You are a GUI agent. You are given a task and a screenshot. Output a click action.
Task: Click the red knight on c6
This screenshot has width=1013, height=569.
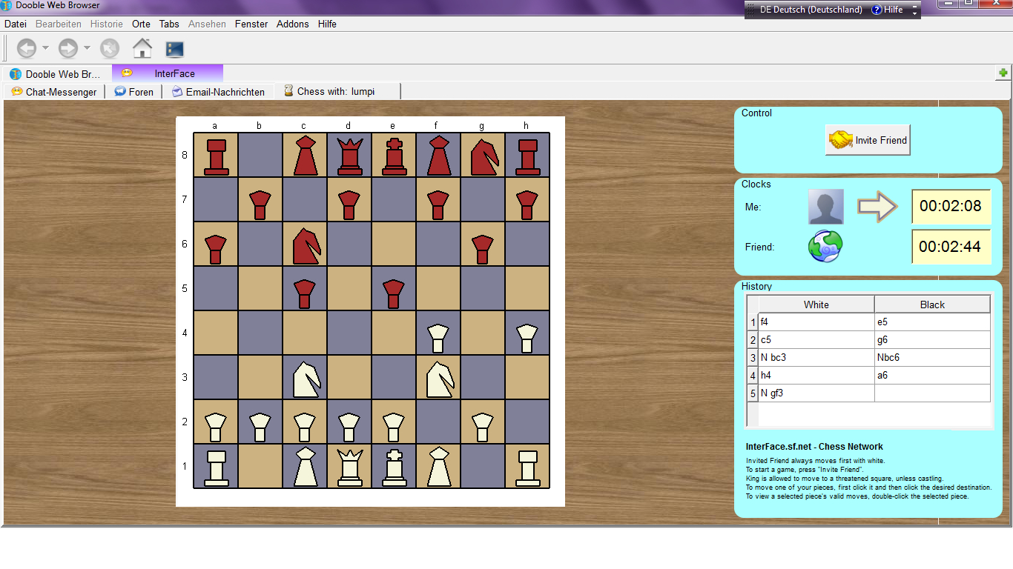[x=305, y=245]
